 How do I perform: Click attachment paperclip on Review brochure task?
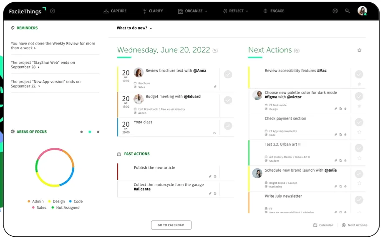215,87
